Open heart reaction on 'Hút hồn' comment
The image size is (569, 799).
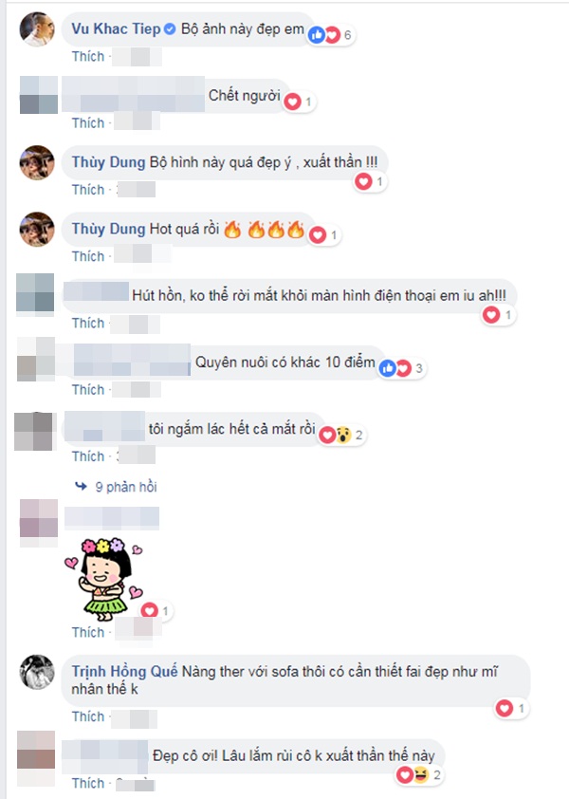pos(499,315)
